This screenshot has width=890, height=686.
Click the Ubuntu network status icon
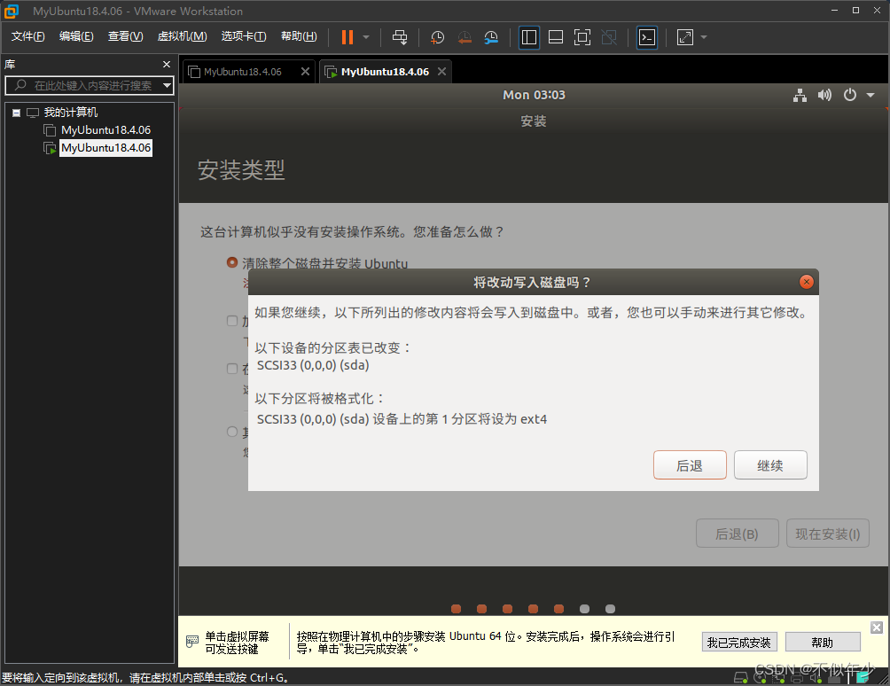(800, 96)
